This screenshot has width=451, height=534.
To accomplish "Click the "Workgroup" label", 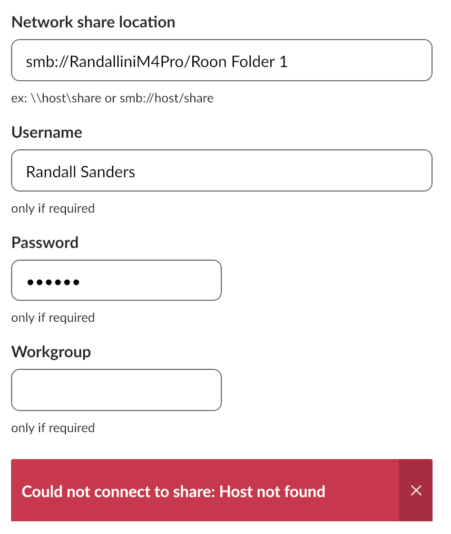I will [x=51, y=351].
